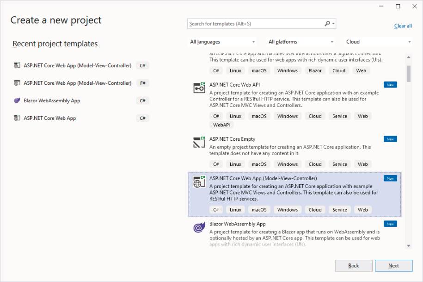The width and height of the screenshot is (423, 282).
Task: Click the New badge on the selected MVC template
Action: pos(390,178)
